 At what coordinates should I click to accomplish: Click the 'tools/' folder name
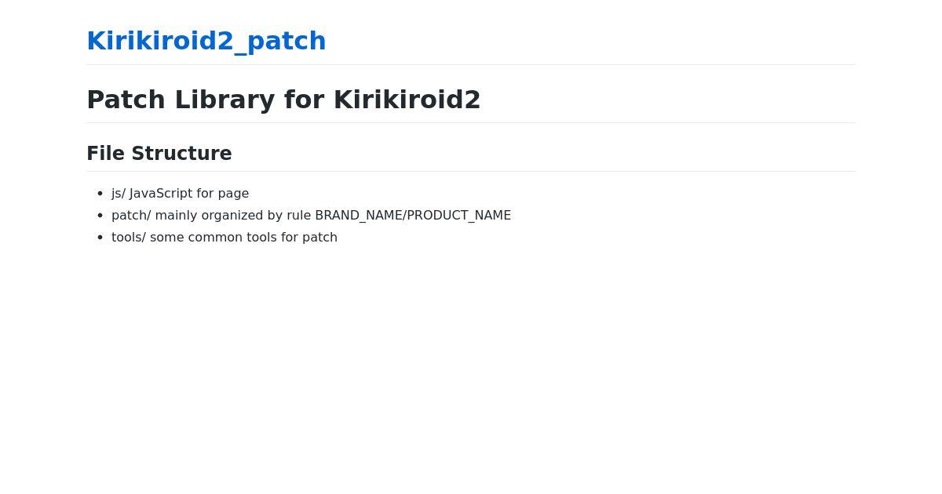click(x=129, y=237)
